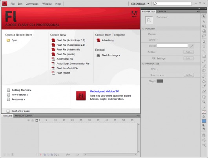The height and width of the screenshot is (158, 208).
Task: Click Edit button next to Size
Action: [x=189, y=75]
